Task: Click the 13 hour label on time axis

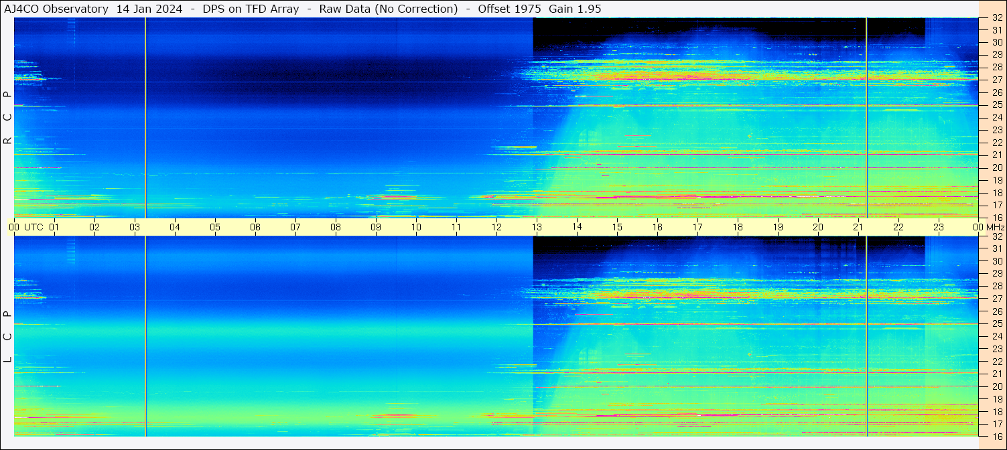Action: (x=537, y=227)
